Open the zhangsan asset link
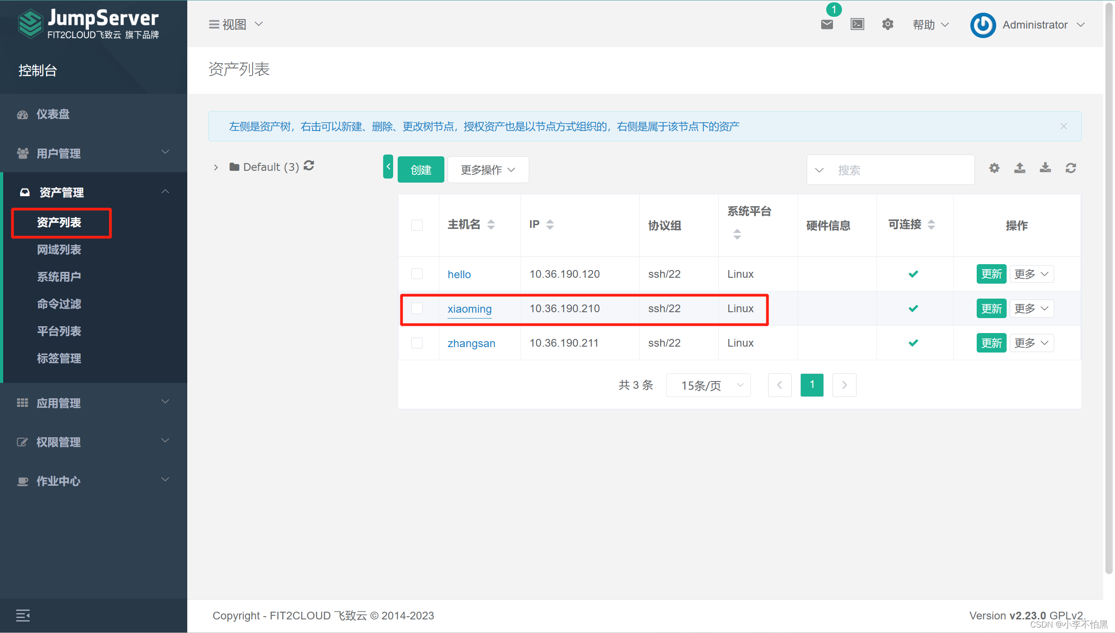1115x633 pixels. tap(471, 343)
